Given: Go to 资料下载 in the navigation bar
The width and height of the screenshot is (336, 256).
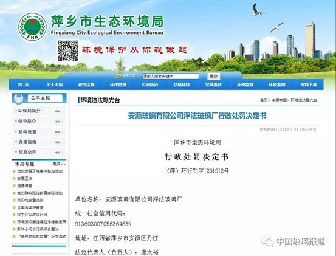Looking at the screenshot, I should coord(309,85).
